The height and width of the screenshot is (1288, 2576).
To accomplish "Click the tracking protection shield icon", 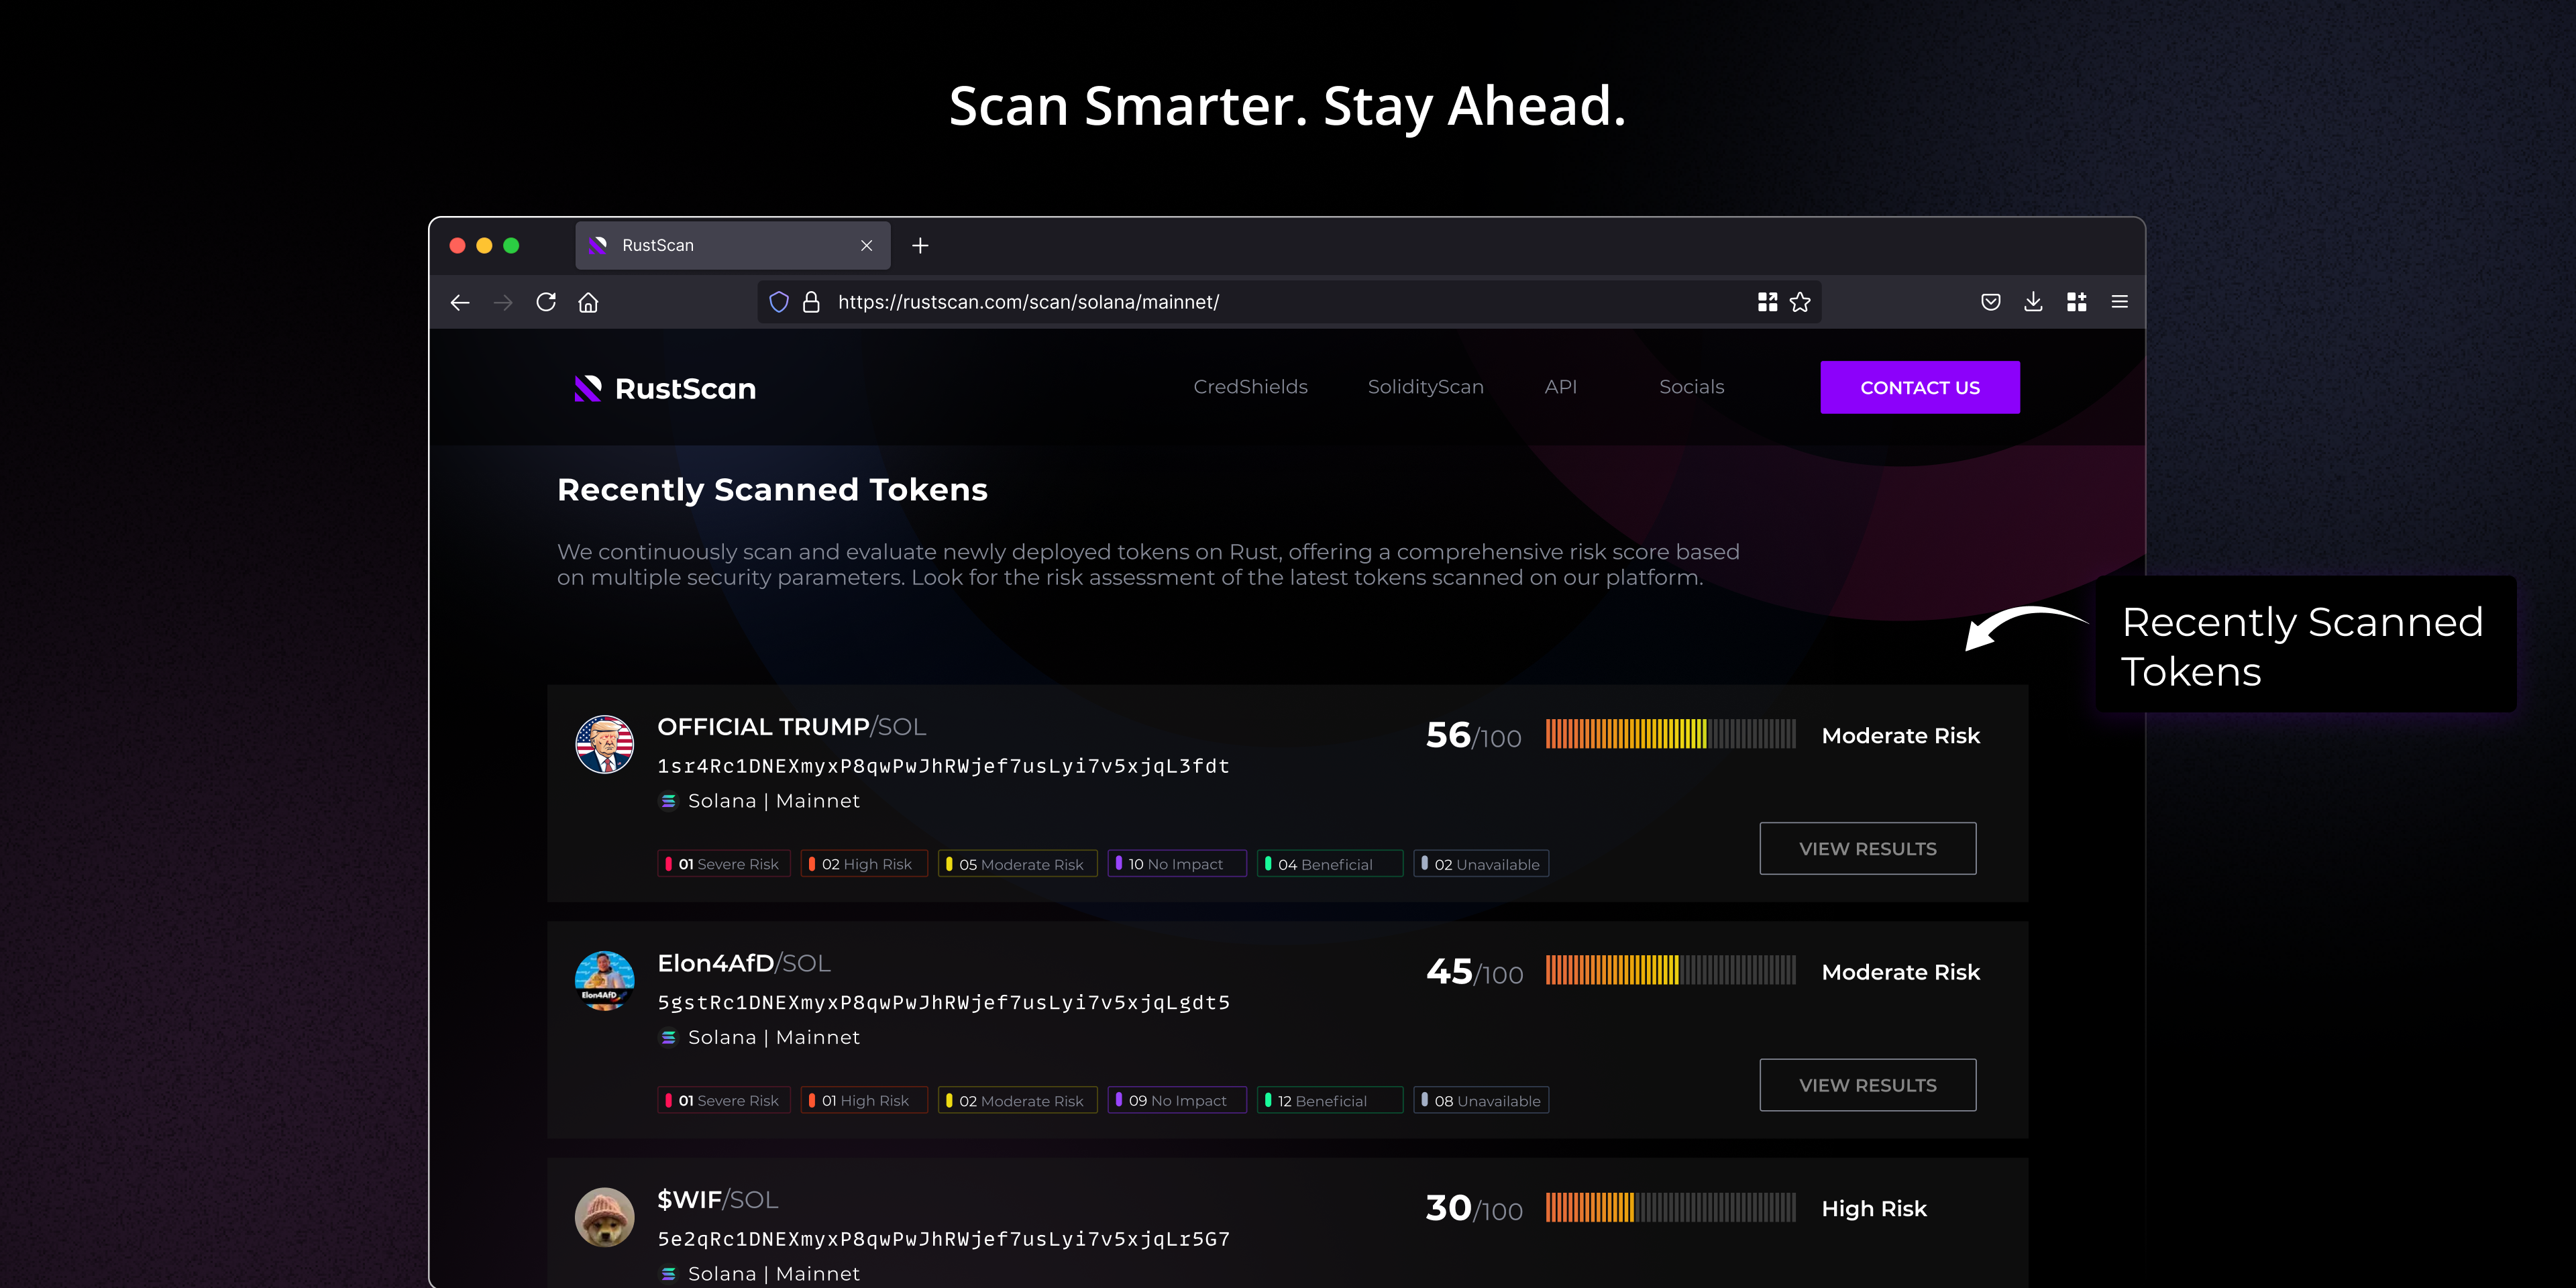I will (779, 302).
